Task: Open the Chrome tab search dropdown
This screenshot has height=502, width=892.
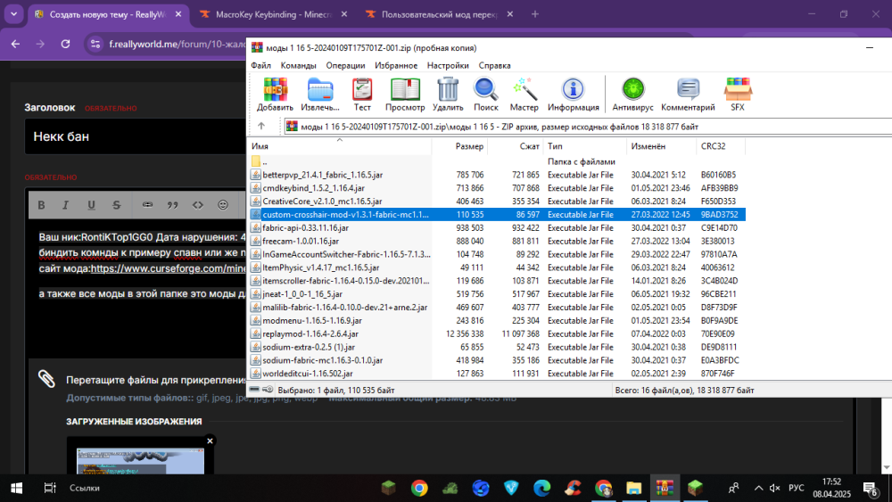Action: tap(13, 14)
